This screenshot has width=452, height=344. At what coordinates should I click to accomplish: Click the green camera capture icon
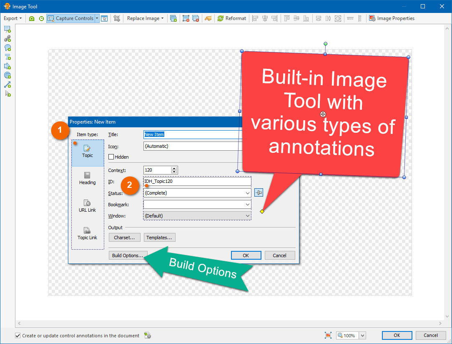click(x=32, y=18)
